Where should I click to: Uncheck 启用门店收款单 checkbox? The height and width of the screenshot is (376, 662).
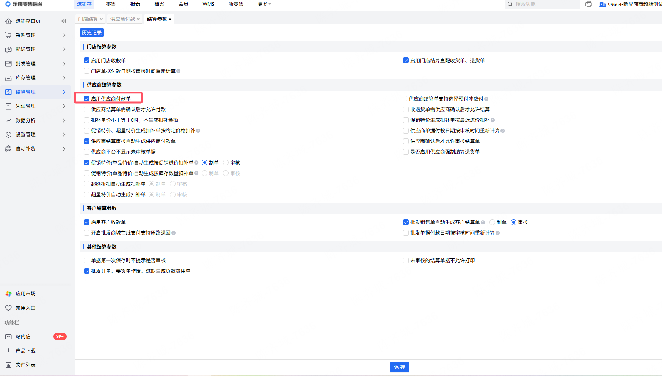[x=86, y=61]
